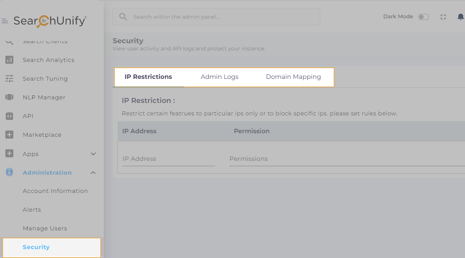Expand the Apps menu chevron

[93, 154]
